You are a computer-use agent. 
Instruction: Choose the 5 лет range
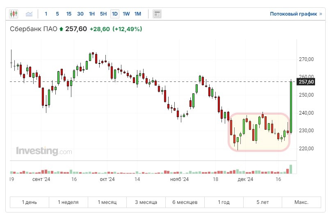[263, 202]
